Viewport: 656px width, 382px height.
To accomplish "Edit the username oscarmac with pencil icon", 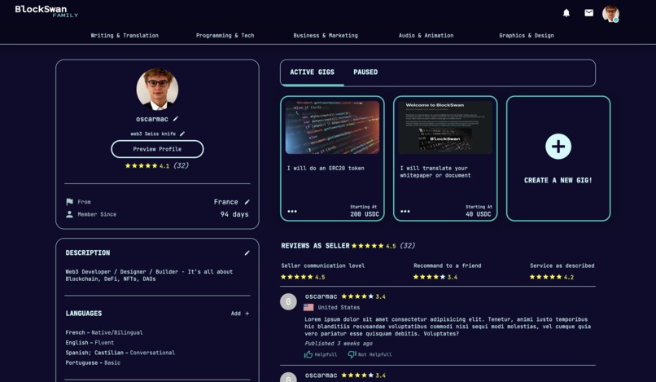I will click(176, 119).
